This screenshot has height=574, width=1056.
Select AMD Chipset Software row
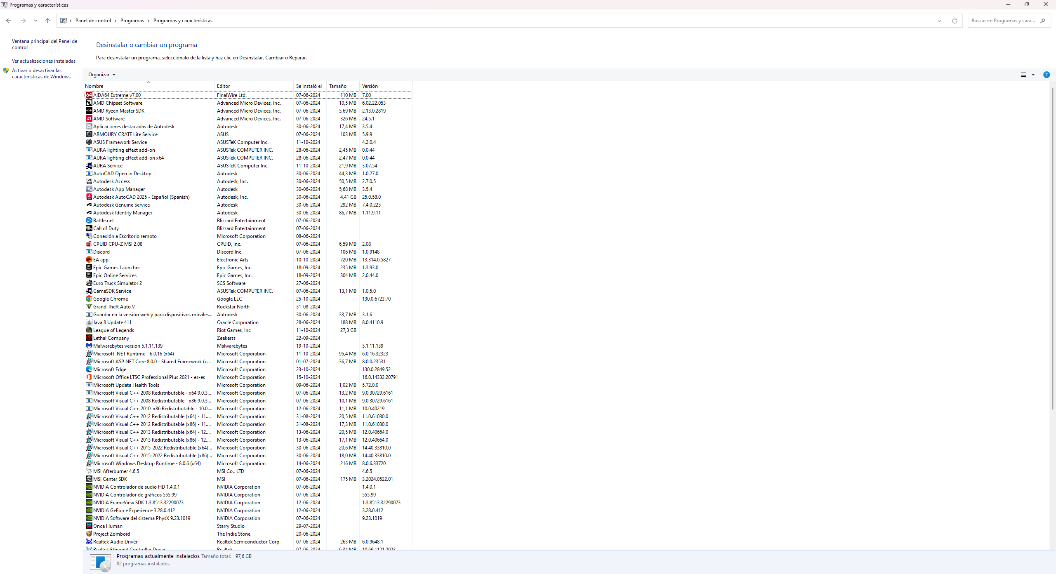[x=247, y=103]
